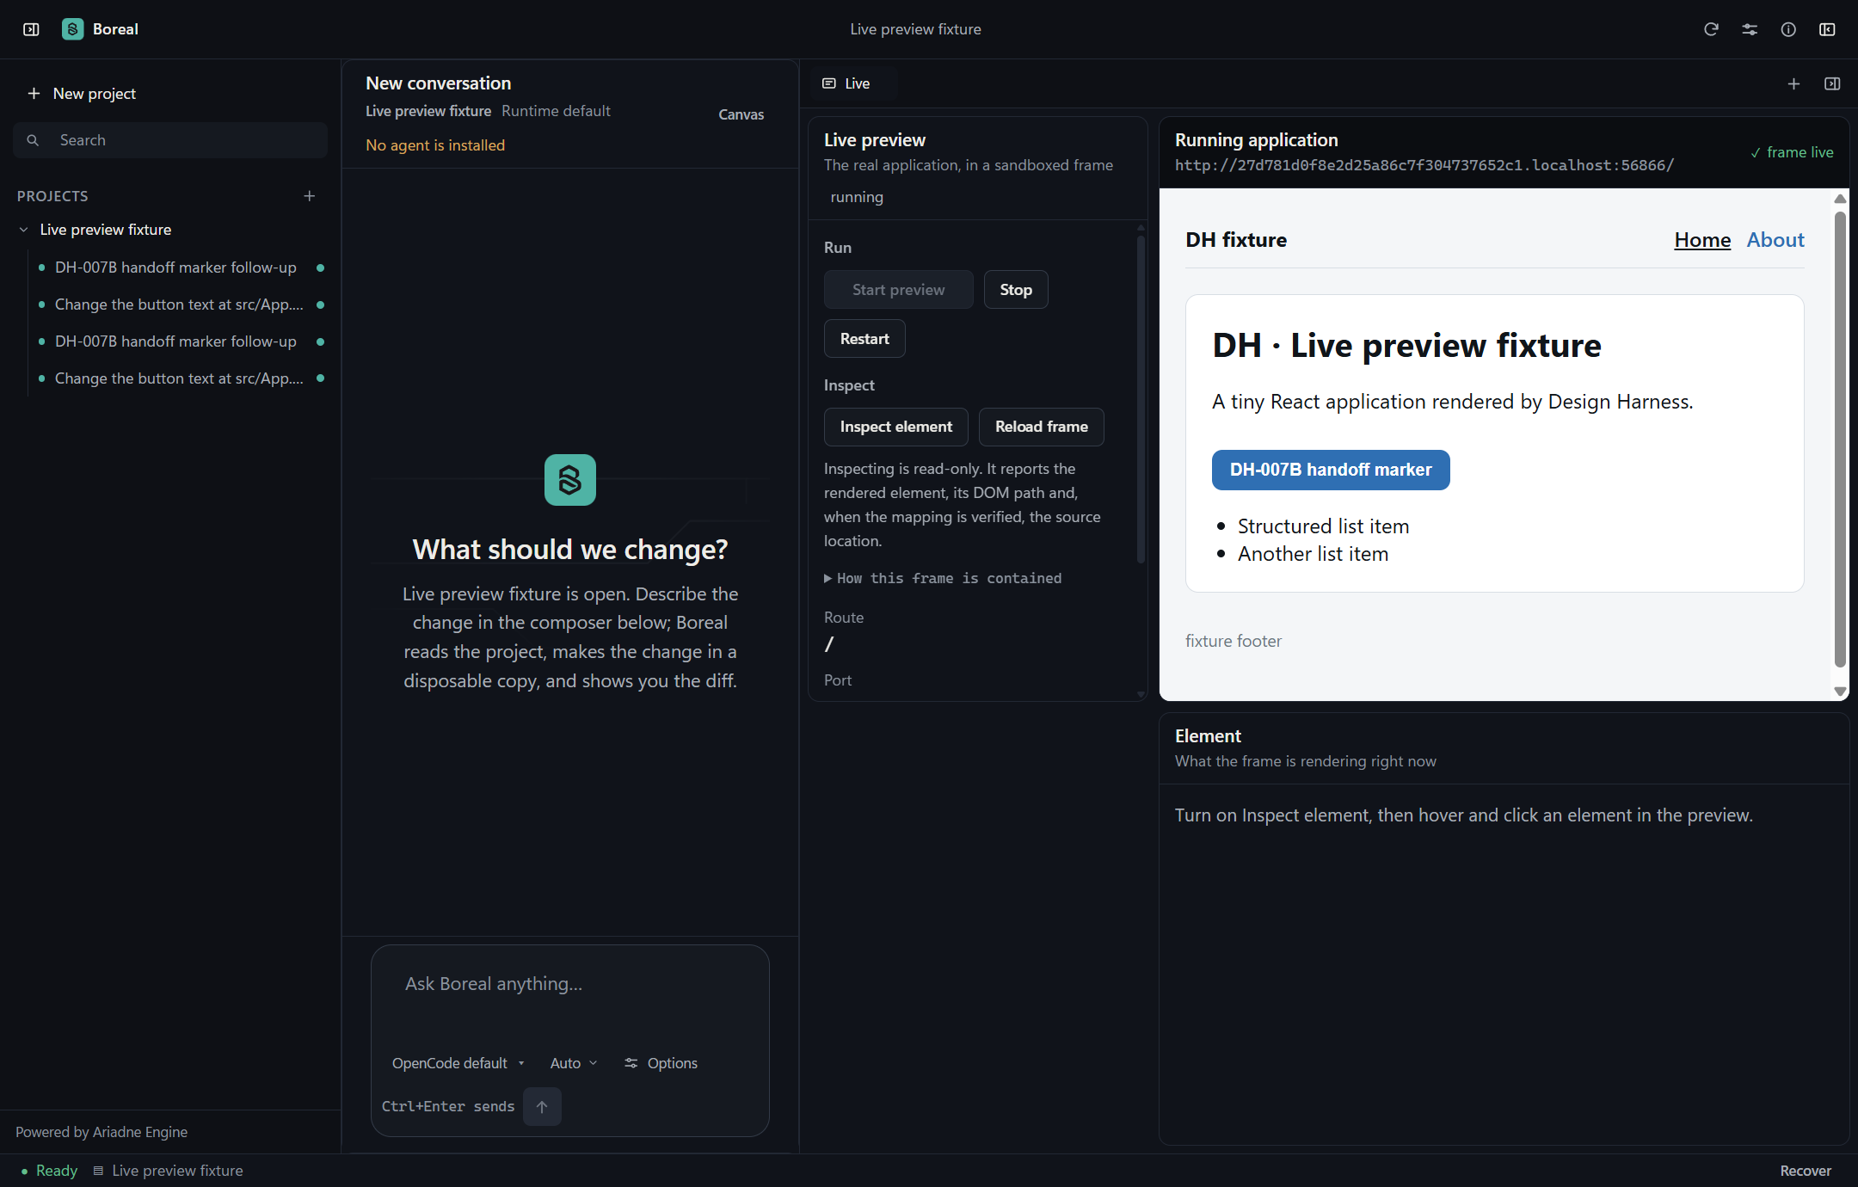Viewport: 1858px width, 1187px height.
Task: Open last Change the button text conversation
Action: tap(179, 378)
